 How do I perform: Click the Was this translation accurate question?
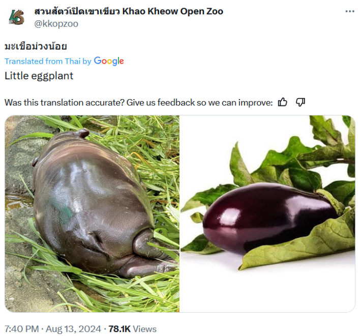click(64, 102)
